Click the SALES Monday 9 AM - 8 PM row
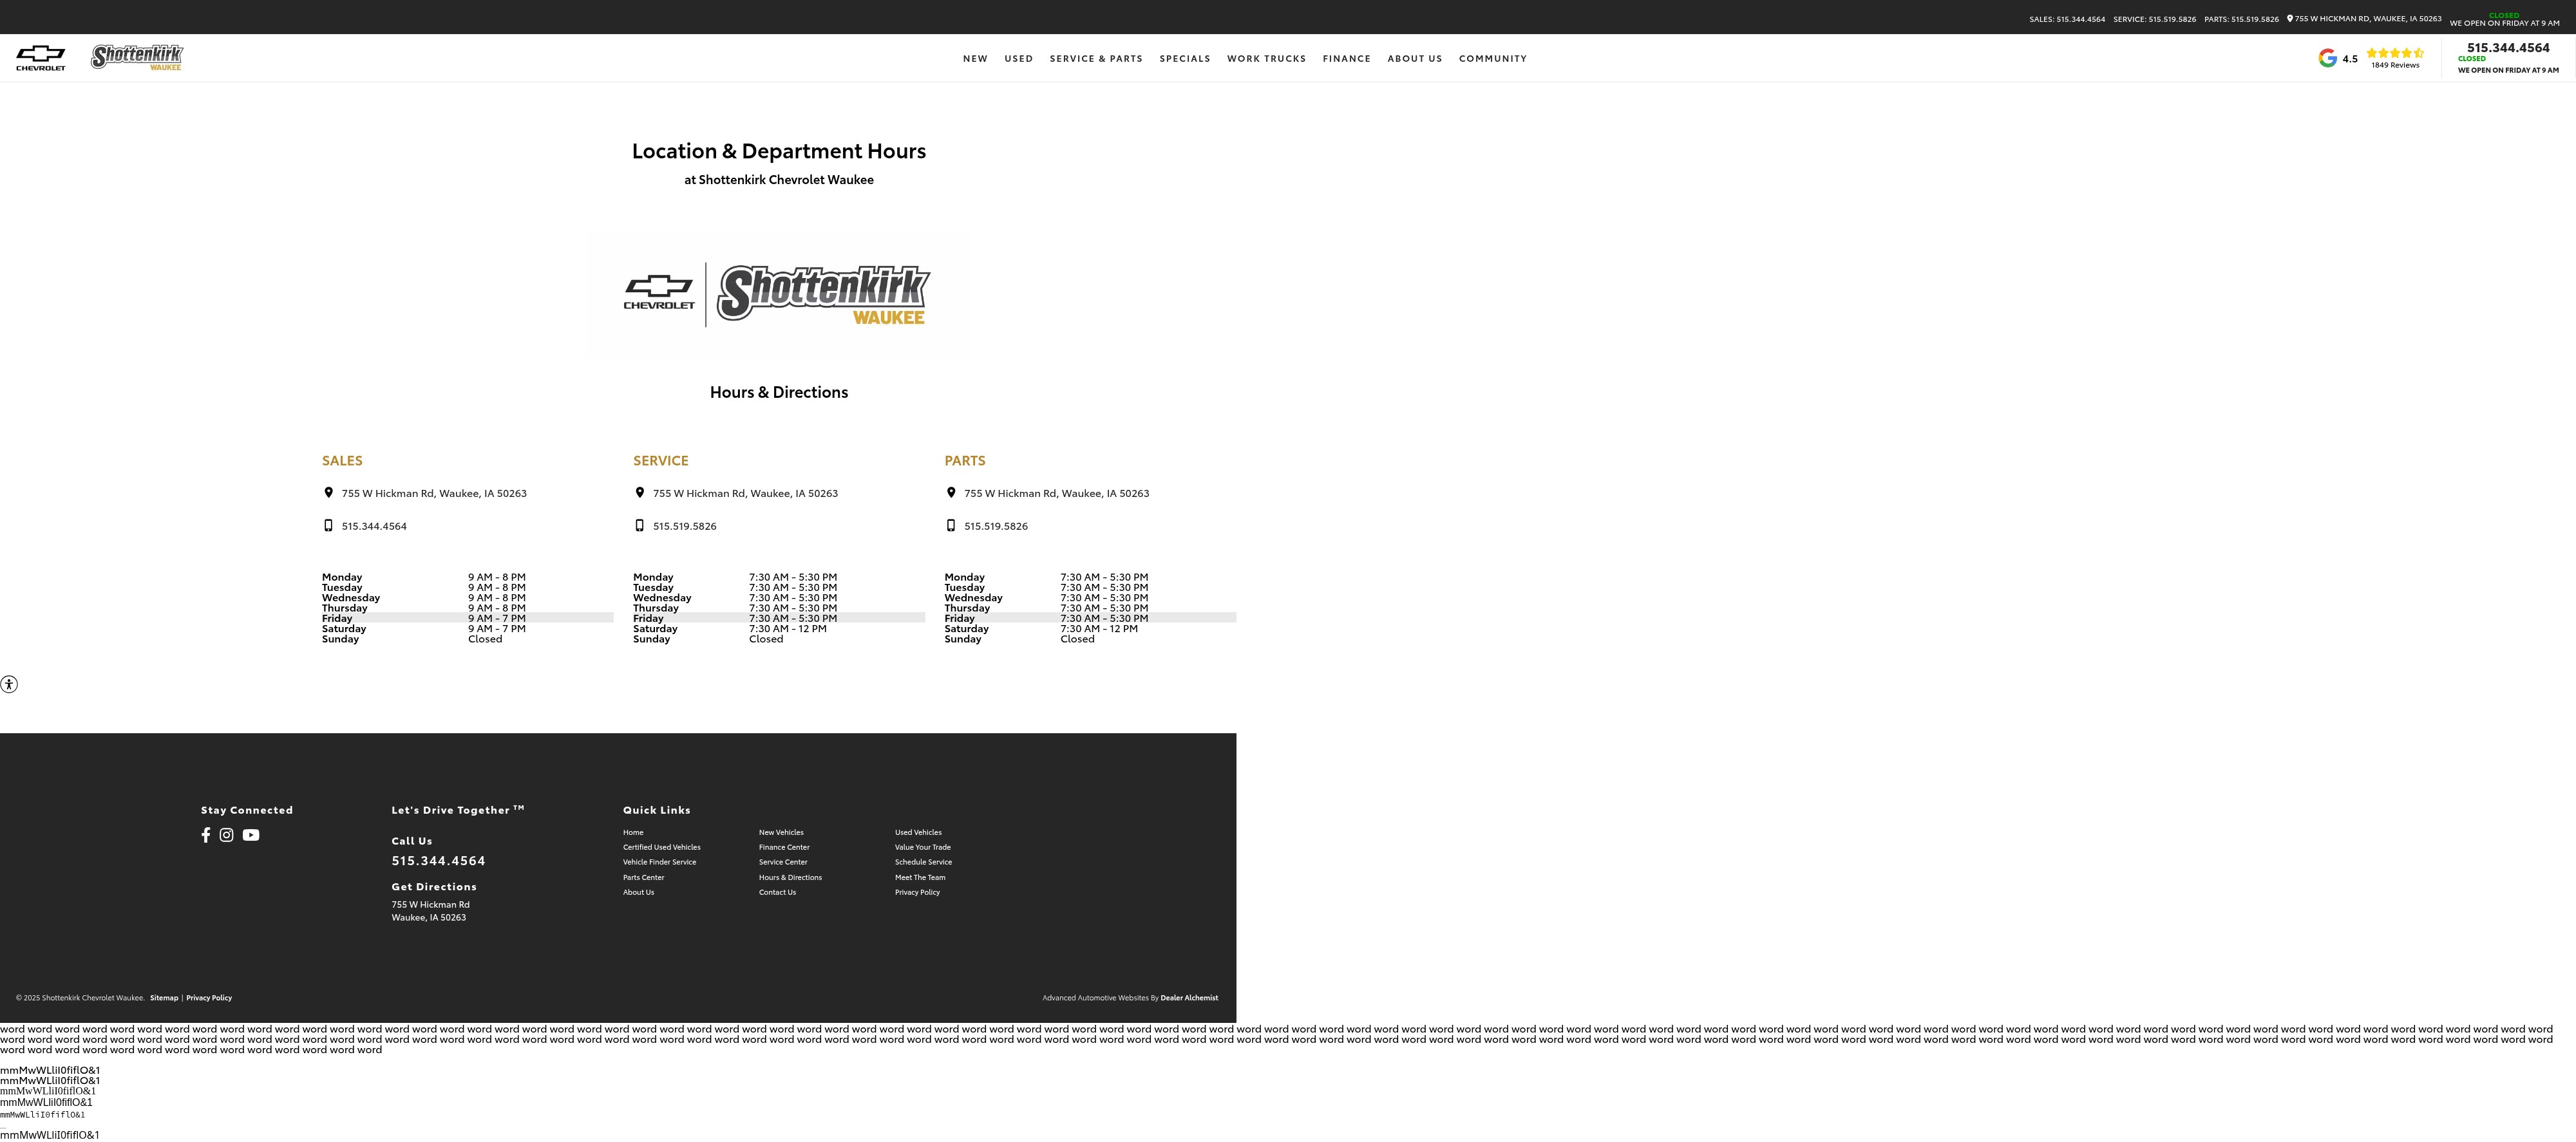Screen dimensions: 2576x1142 [x=467, y=577]
